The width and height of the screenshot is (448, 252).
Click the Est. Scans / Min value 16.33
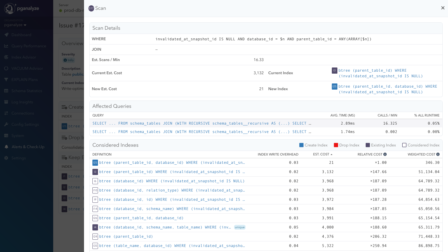pyautogui.click(x=259, y=60)
